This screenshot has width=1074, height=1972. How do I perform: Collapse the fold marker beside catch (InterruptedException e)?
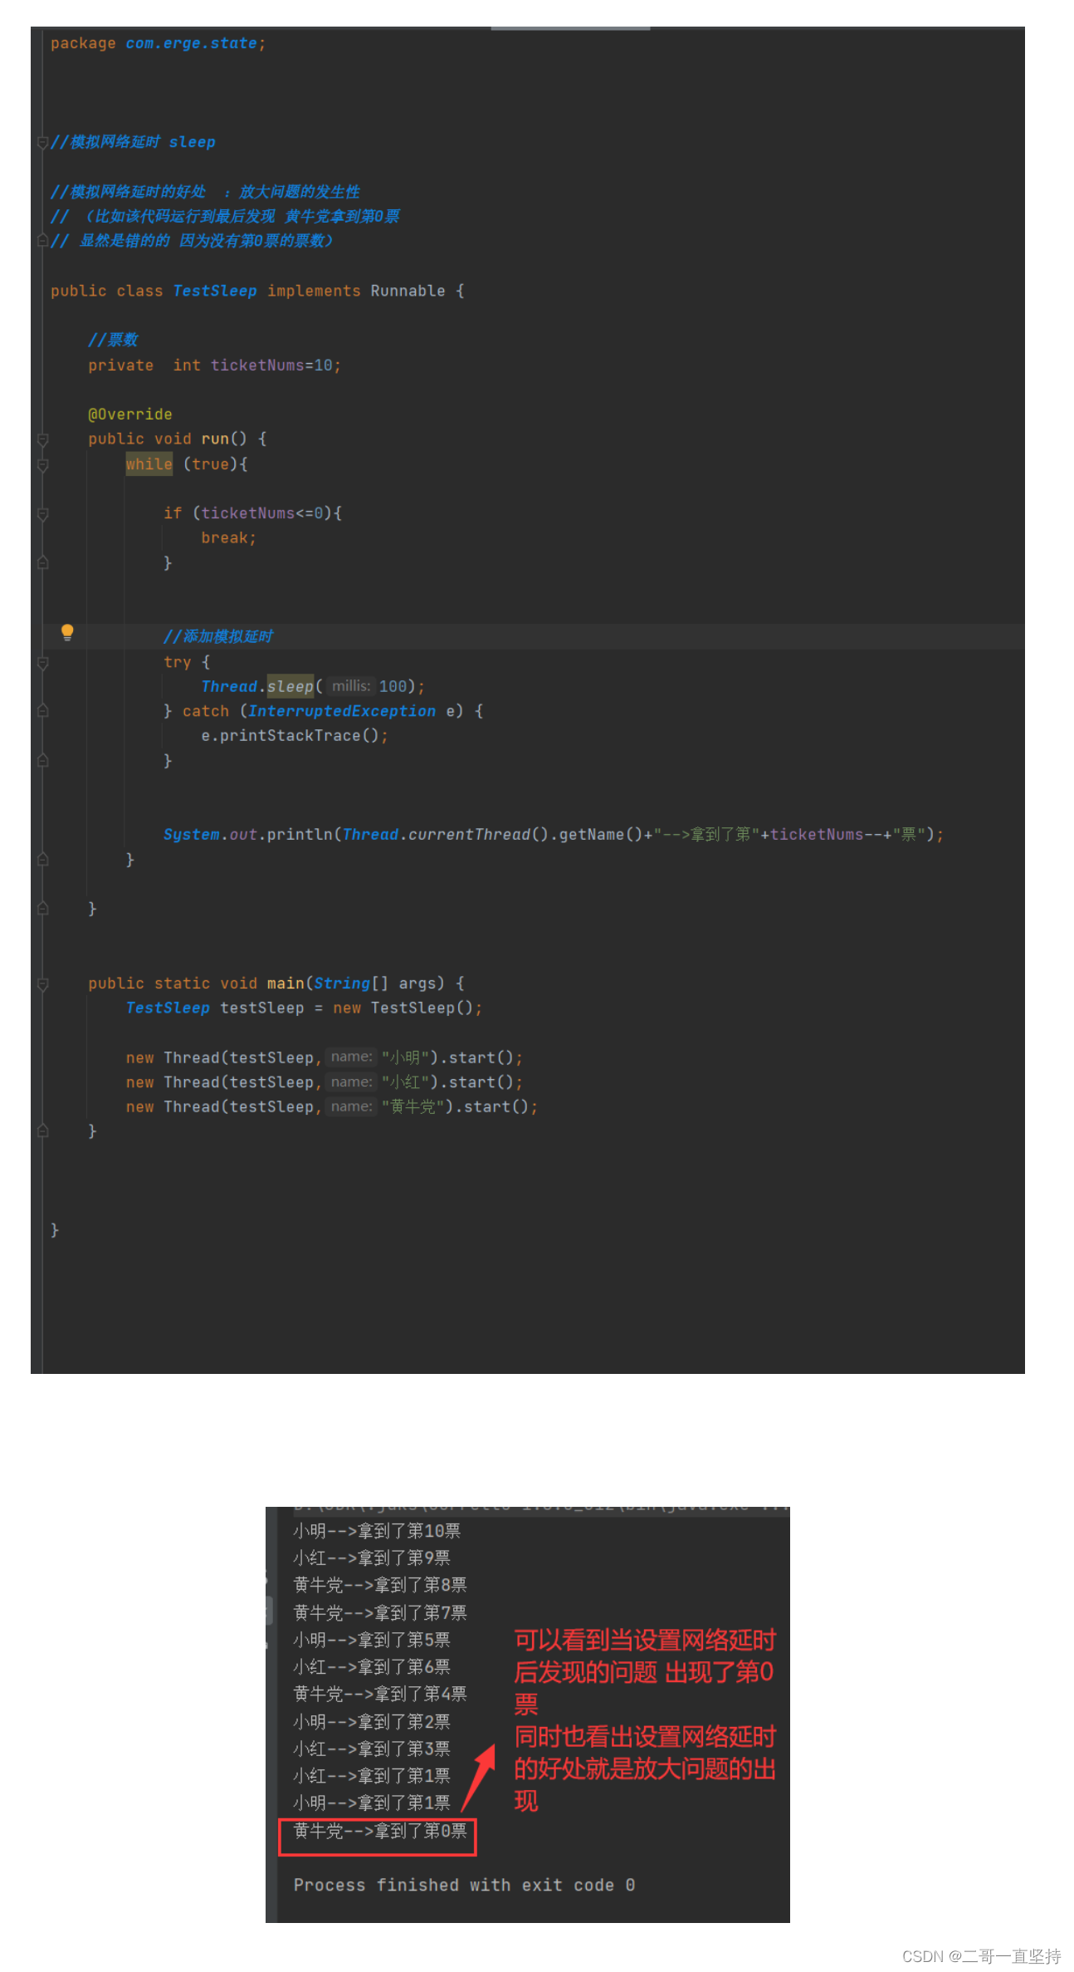pyautogui.click(x=42, y=711)
